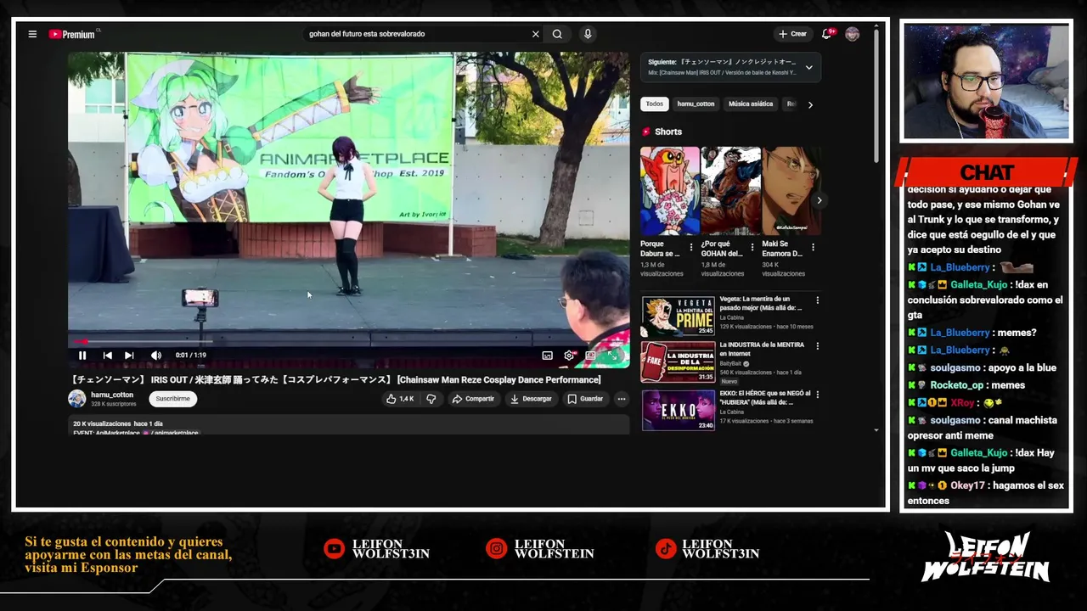Click the video title text
The image size is (1087, 611).
335,379
